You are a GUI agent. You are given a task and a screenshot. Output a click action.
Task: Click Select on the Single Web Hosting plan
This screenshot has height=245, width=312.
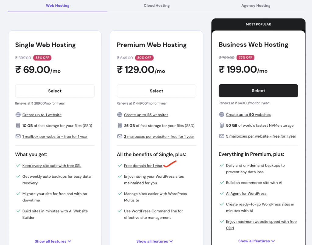point(55,91)
